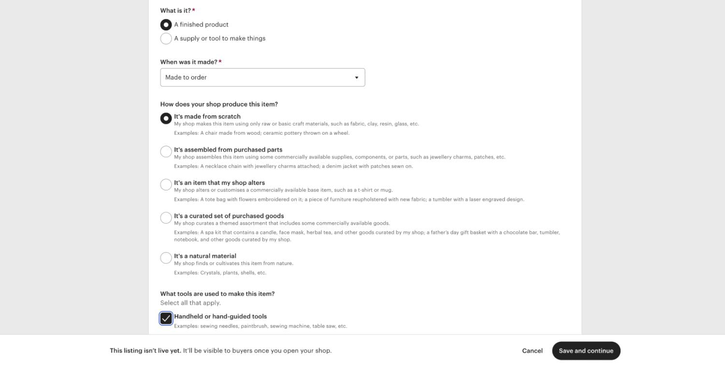Click 'Save and continue' button

point(586,351)
